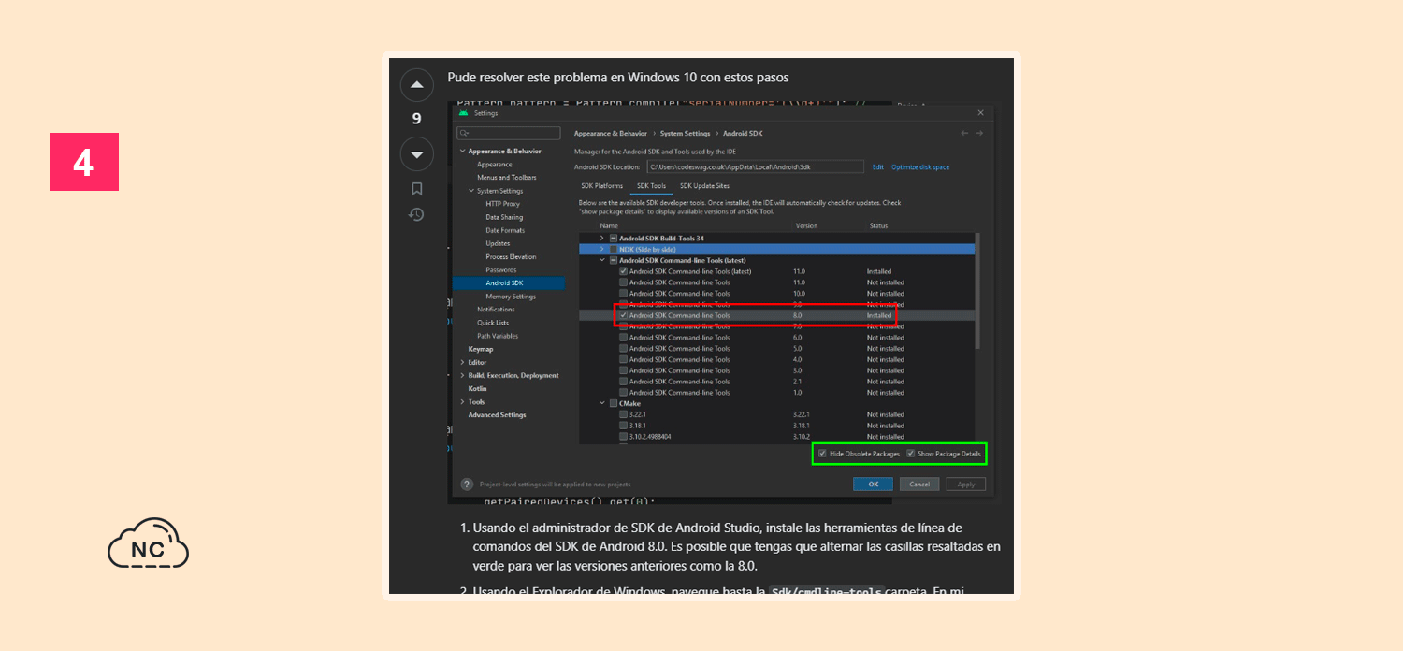Image resolution: width=1403 pixels, height=651 pixels.
Task: Open the SDK Update Sites tab
Action: (x=704, y=186)
